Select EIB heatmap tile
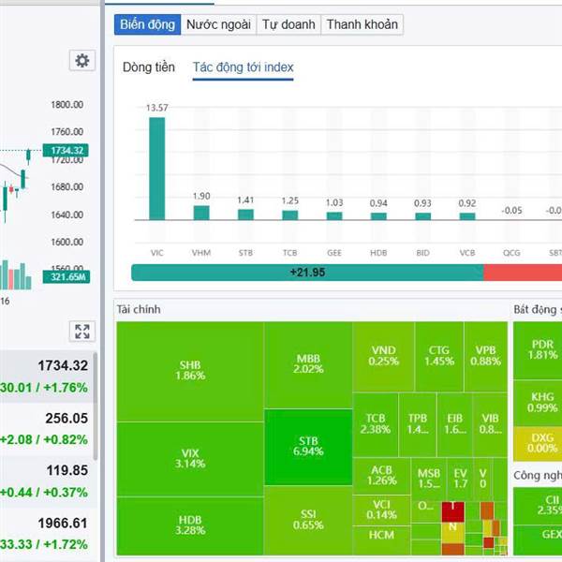 point(455,424)
